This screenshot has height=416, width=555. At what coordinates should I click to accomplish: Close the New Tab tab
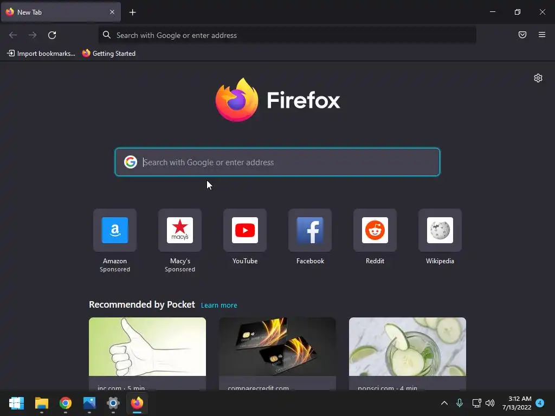tap(112, 12)
